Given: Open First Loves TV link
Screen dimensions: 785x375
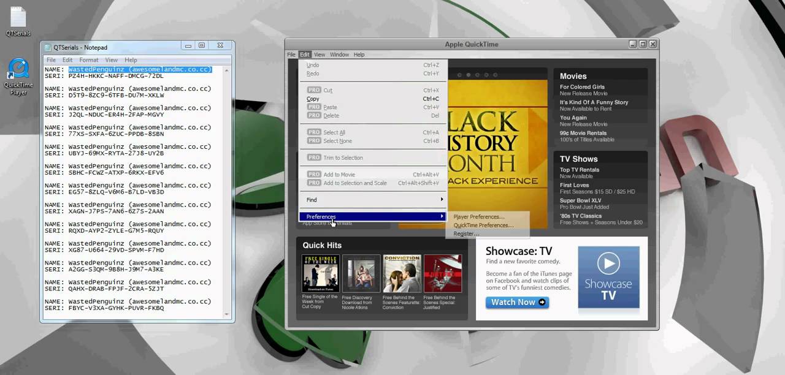Looking at the screenshot, I should tap(574, 185).
